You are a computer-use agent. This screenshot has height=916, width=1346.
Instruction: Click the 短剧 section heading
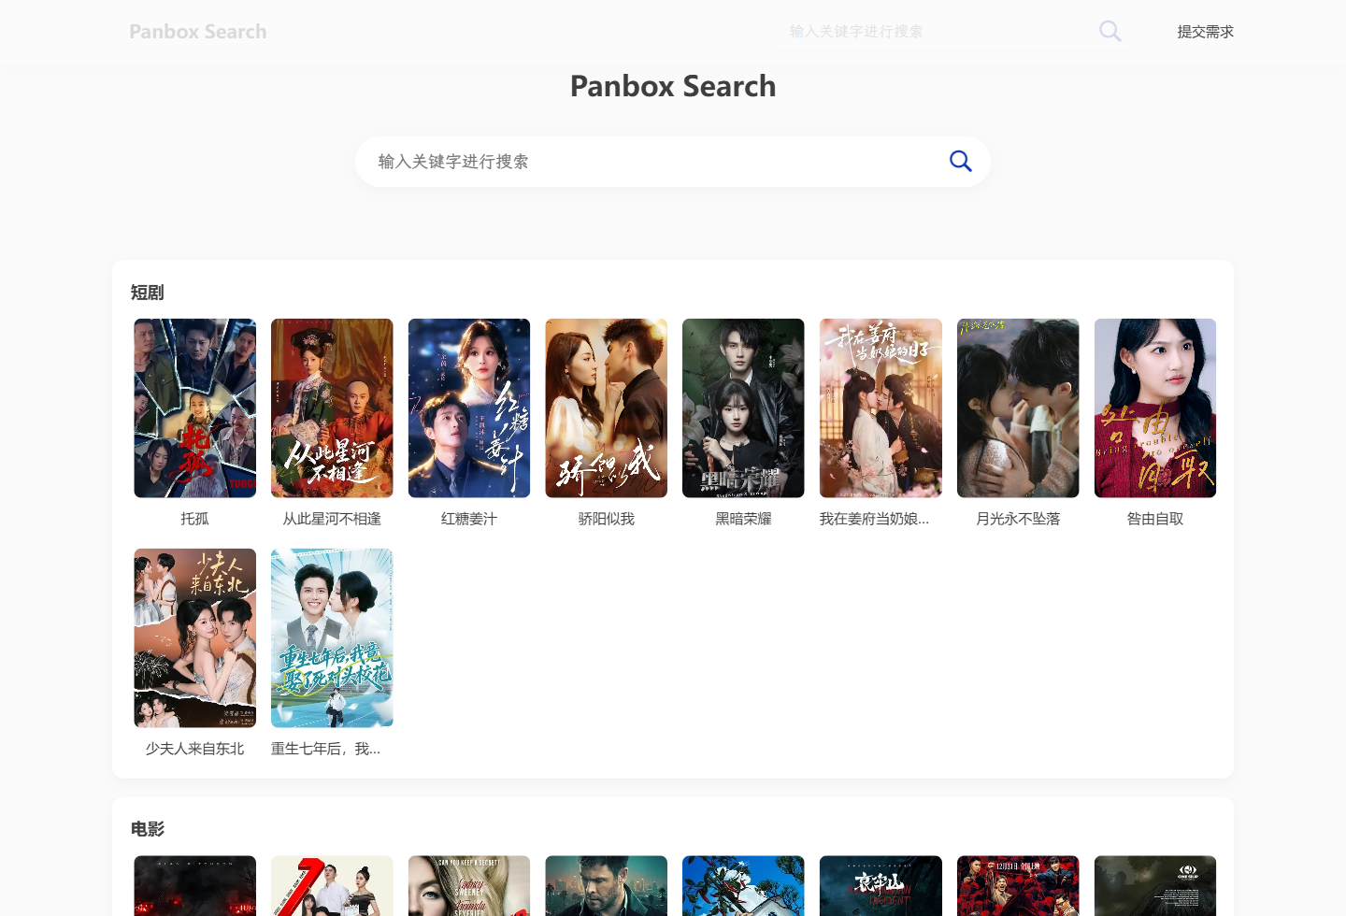147,292
